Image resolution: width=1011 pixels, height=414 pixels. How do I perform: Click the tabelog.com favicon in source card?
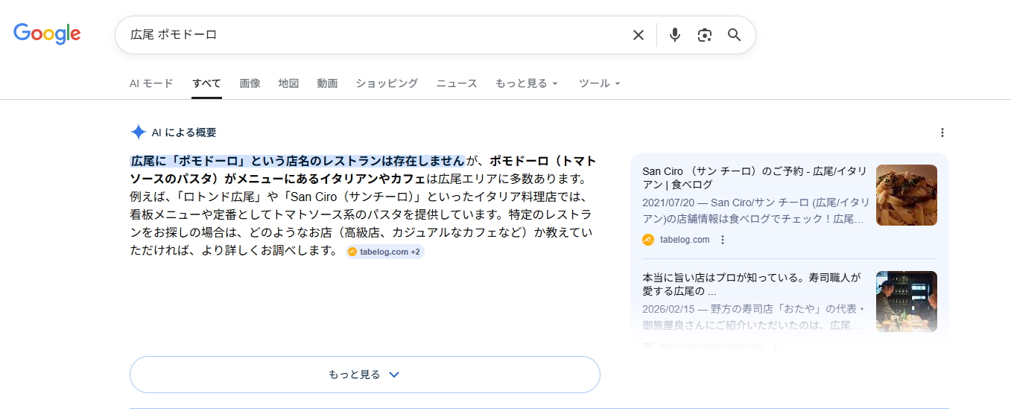pyautogui.click(x=648, y=240)
